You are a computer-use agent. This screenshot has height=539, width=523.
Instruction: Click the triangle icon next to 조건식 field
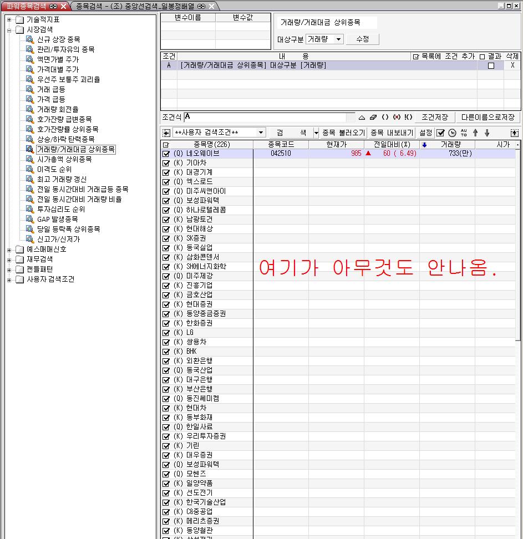(x=362, y=118)
